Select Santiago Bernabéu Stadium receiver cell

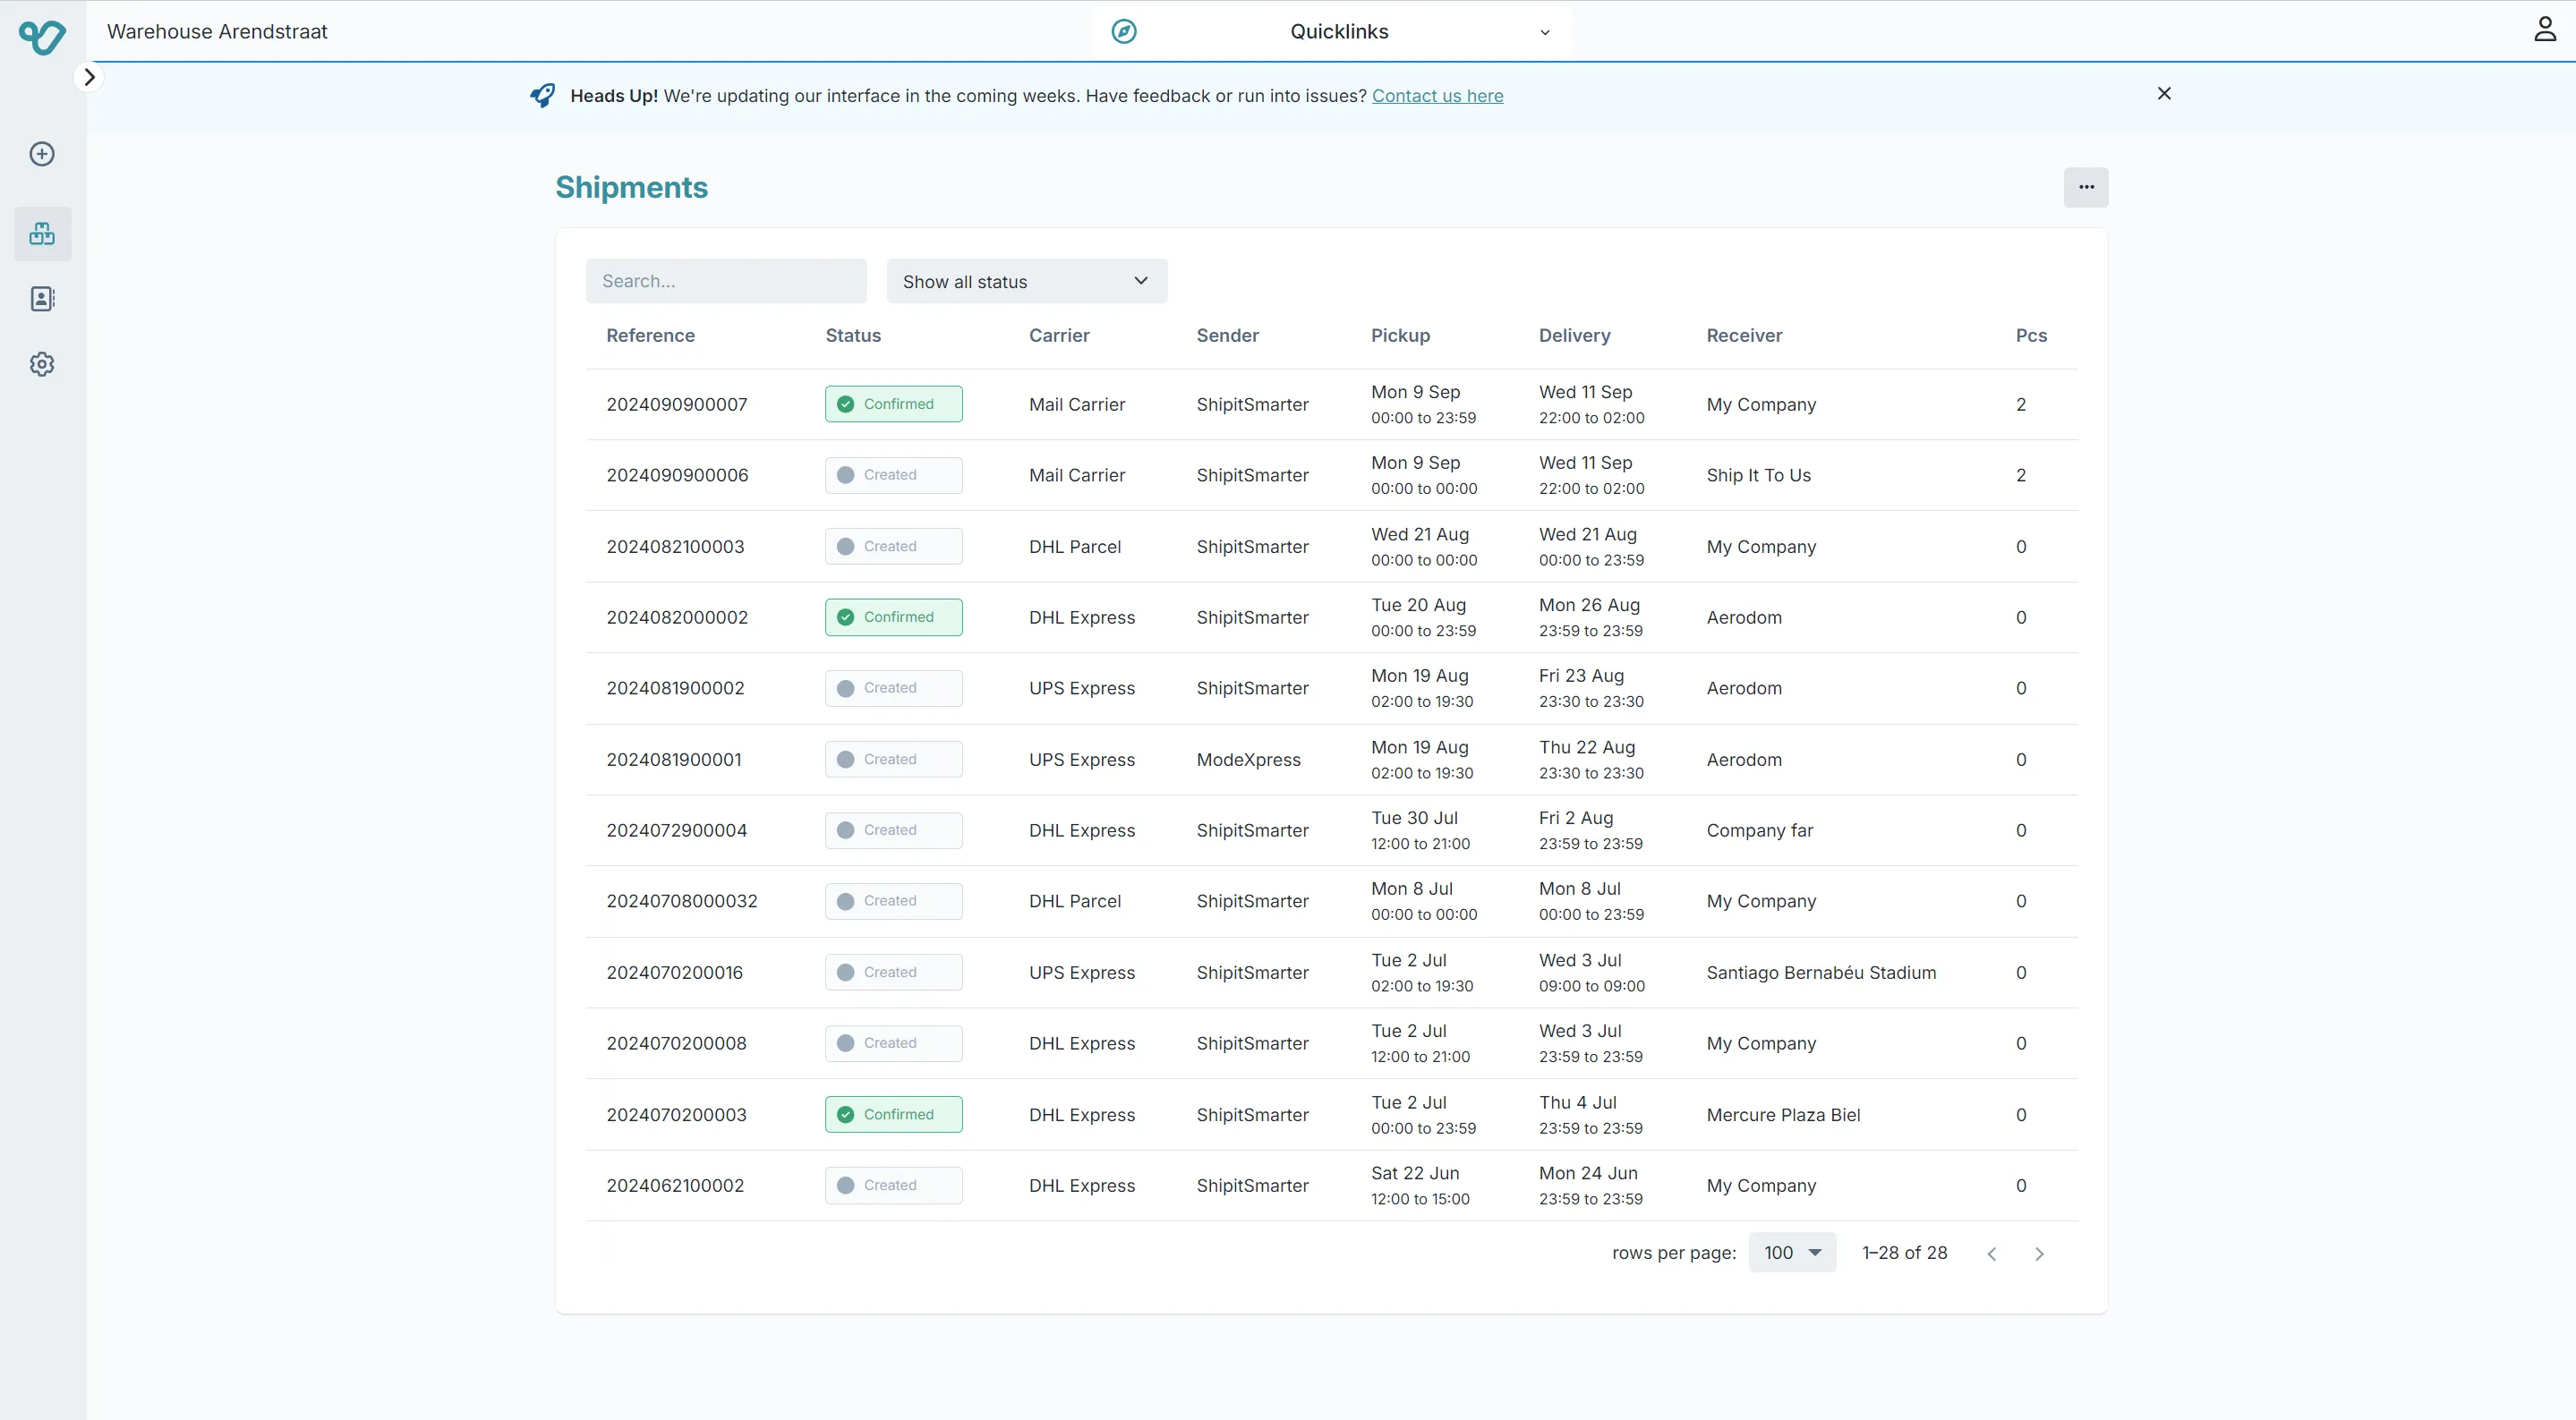[1821, 973]
